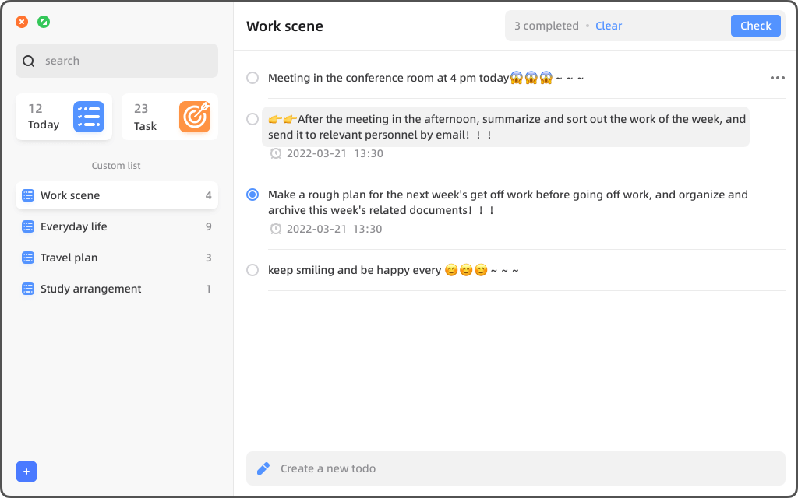The image size is (798, 498).
Task: Click the pencil icon beside new todo
Action: click(x=263, y=468)
